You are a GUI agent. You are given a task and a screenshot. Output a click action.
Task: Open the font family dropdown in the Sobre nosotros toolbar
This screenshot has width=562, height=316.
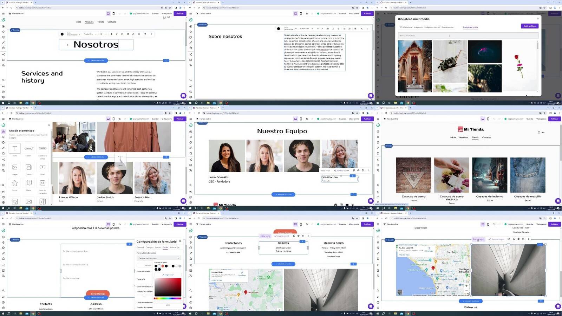tap(306, 28)
